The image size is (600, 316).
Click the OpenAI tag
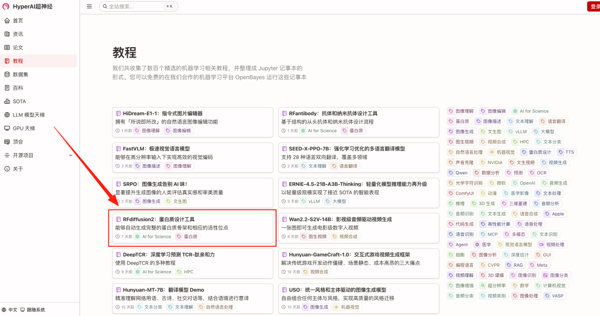[x=524, y=183]
